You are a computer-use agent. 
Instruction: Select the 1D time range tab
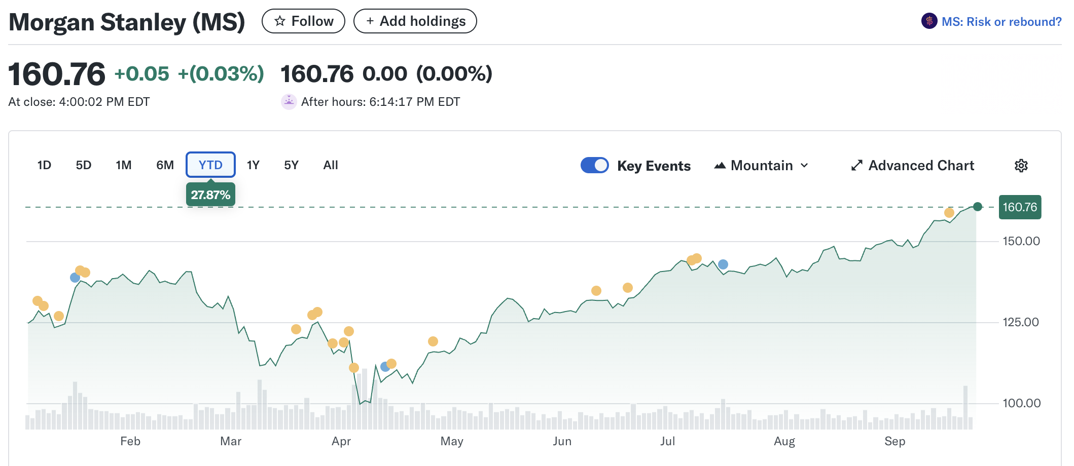point(44,165)
